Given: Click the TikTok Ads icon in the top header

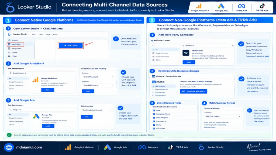Looking at the screenshot, I should click(x=262, y=6).
